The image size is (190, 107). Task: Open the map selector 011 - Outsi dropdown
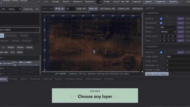[x=11, y=9]
